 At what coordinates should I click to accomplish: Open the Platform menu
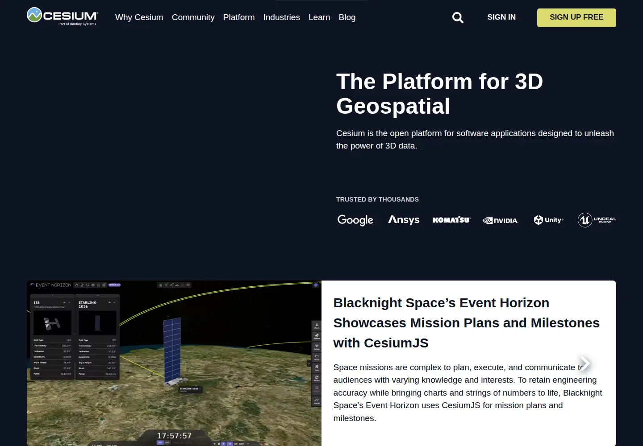point(239,17)
